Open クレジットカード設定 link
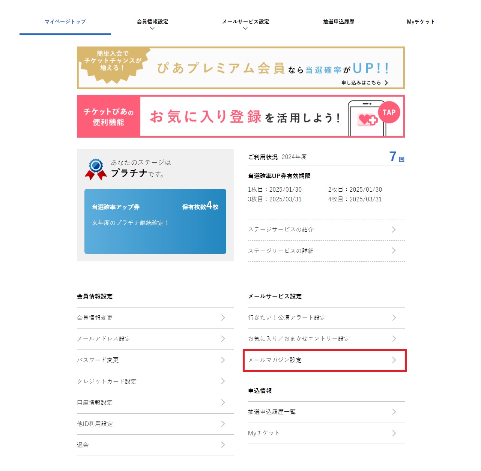Viewport: 481px width, 471px height. 155,381
